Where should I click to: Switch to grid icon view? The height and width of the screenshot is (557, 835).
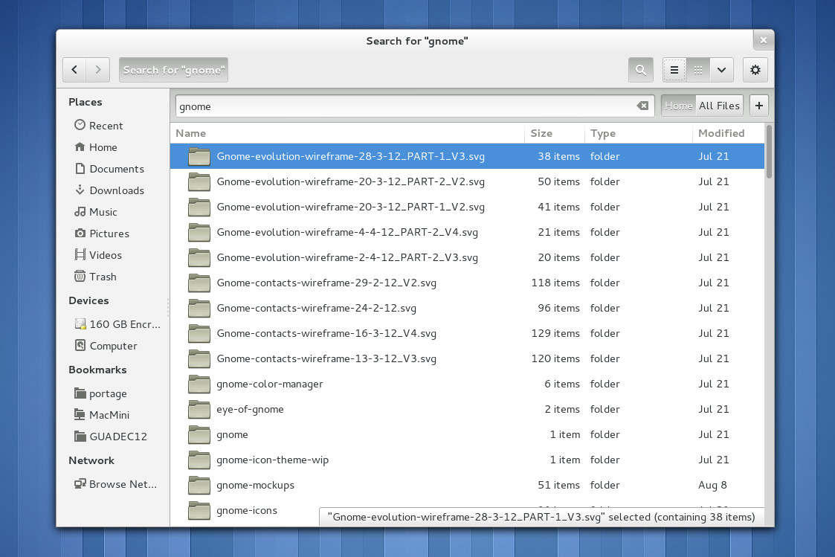(697, 70)
